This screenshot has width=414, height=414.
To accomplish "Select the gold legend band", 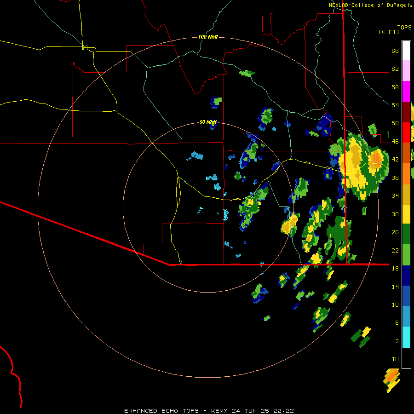I will pyautogui.click(x=406, y=195).
